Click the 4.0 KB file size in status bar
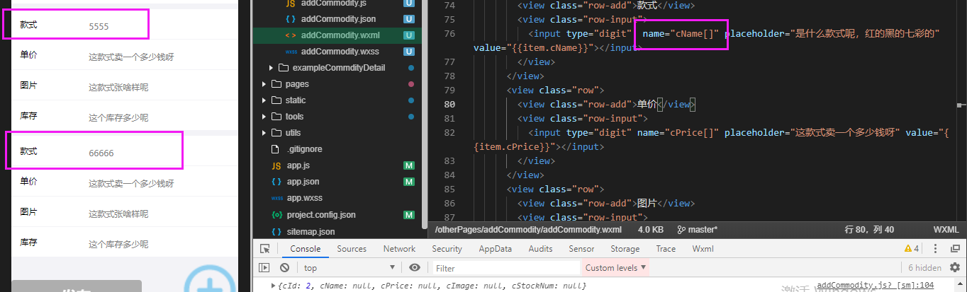 (650, 230)
